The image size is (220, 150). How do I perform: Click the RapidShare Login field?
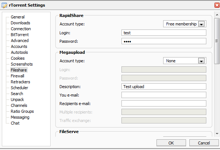click(164, 33)
